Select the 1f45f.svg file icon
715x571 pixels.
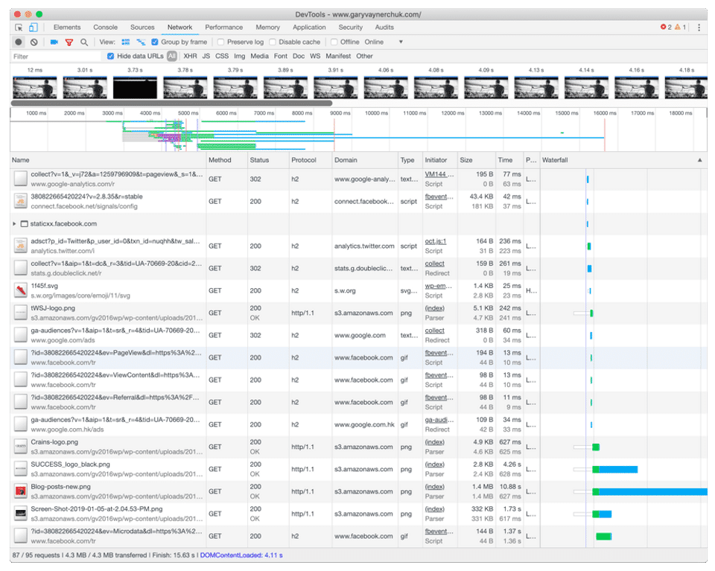coord(20,290)
